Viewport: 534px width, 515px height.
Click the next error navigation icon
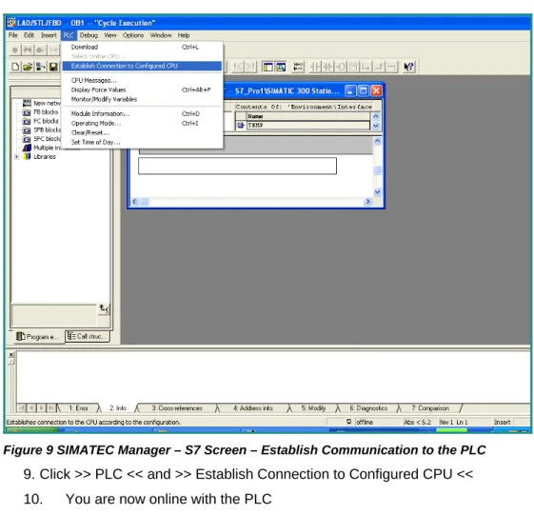coord(250,67)
